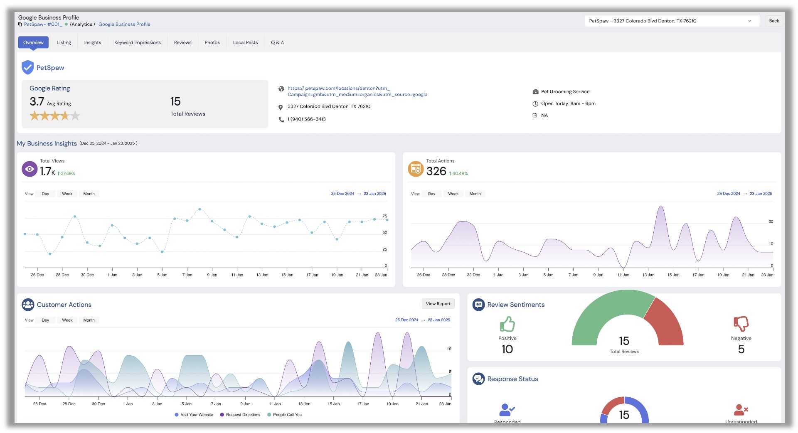Click the briefcase Pet Grooming Service icon
Screen dimensions: 798x433
pyautogui.click(x=535, y=92)
